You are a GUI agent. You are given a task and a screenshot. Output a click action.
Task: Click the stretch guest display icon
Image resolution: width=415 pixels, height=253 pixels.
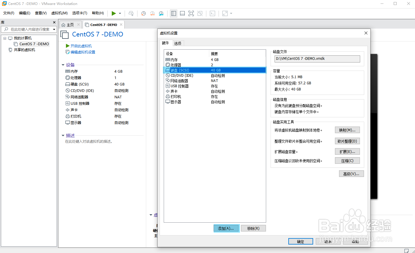click(225, 13)
